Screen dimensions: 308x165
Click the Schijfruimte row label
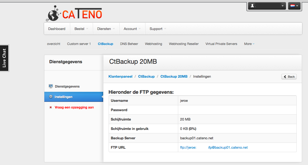(x=121, y=119)
